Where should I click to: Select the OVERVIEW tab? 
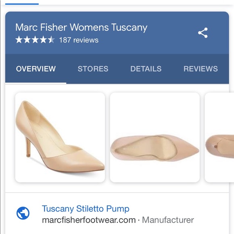(36, 69)
